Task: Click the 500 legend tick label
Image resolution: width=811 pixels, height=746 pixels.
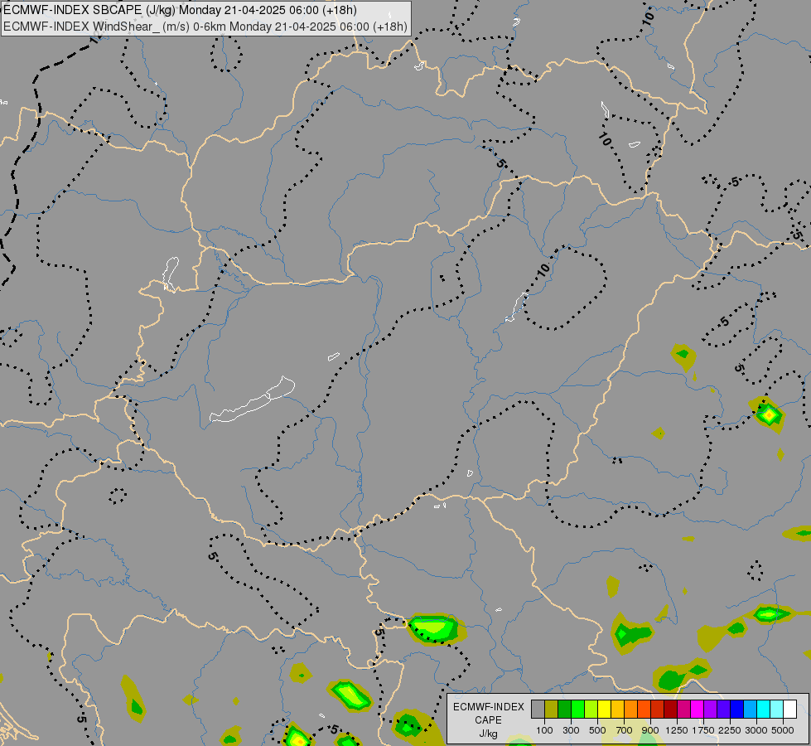Action: coord(597,730)
